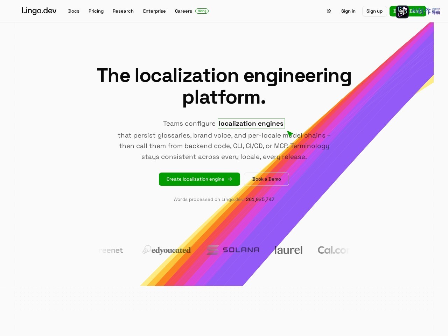
Task: Open the Research nav link
Action: [123, 11]
